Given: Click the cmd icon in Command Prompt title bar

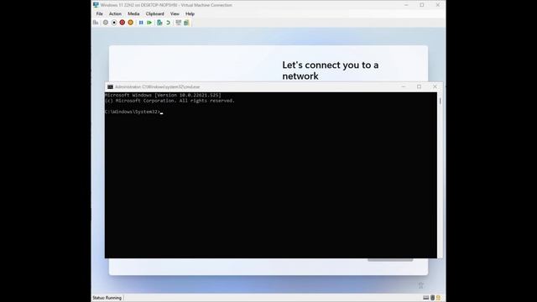Looking at the screenshot, I should (110, 87).
